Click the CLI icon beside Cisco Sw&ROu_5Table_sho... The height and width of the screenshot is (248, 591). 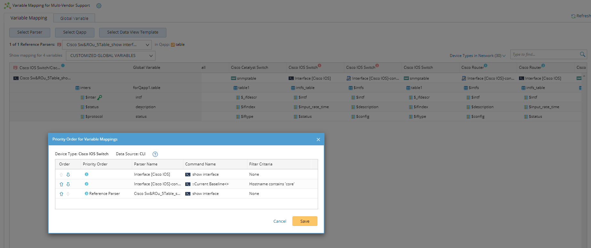pyautogui.click(x=16, y=78)
